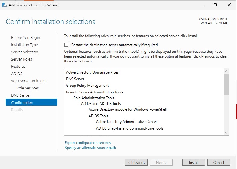The height and width of the screenshot is (169, 237).
Task: Click the Install button
Action: click(x=194, y=162)
